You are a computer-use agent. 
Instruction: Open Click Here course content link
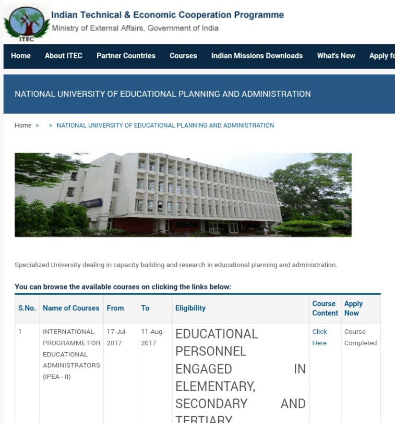319,337
